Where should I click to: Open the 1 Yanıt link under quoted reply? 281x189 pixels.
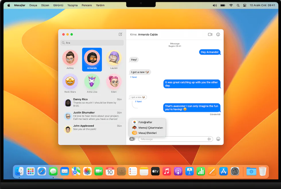pos(138,102)
